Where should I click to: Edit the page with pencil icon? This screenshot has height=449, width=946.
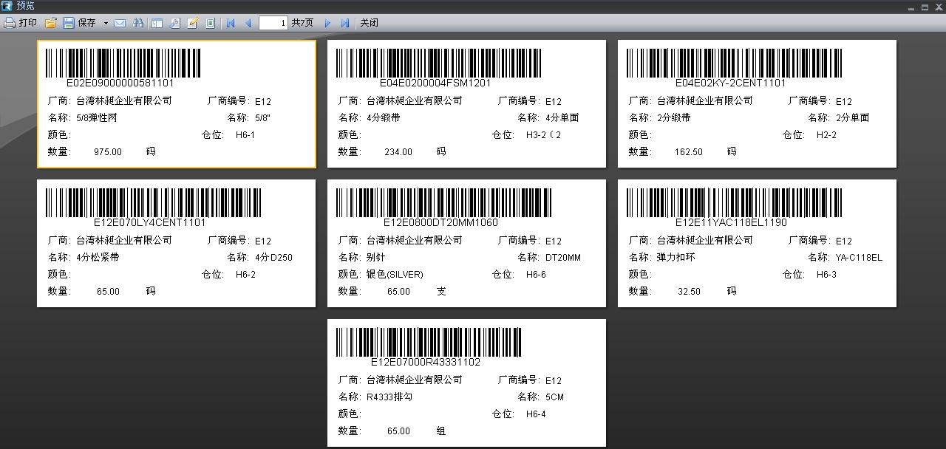(192, 23)
